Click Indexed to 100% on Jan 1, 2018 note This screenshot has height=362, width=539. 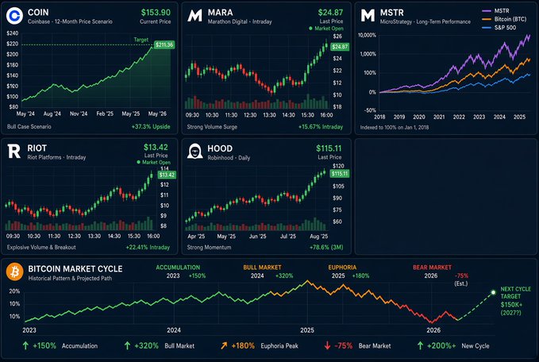pyautogui.click(x=395, y=127)
